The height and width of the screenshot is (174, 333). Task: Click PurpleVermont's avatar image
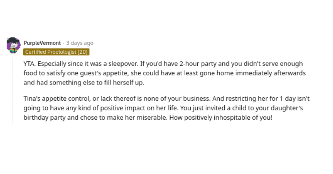(x=13, y=45)
